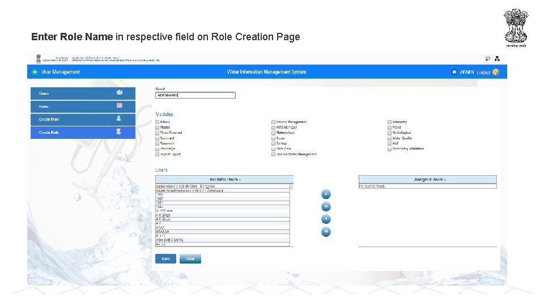The image size is (544, 306).
Task: Remove all assigned users with double left arrow
Action: (326, 231)
